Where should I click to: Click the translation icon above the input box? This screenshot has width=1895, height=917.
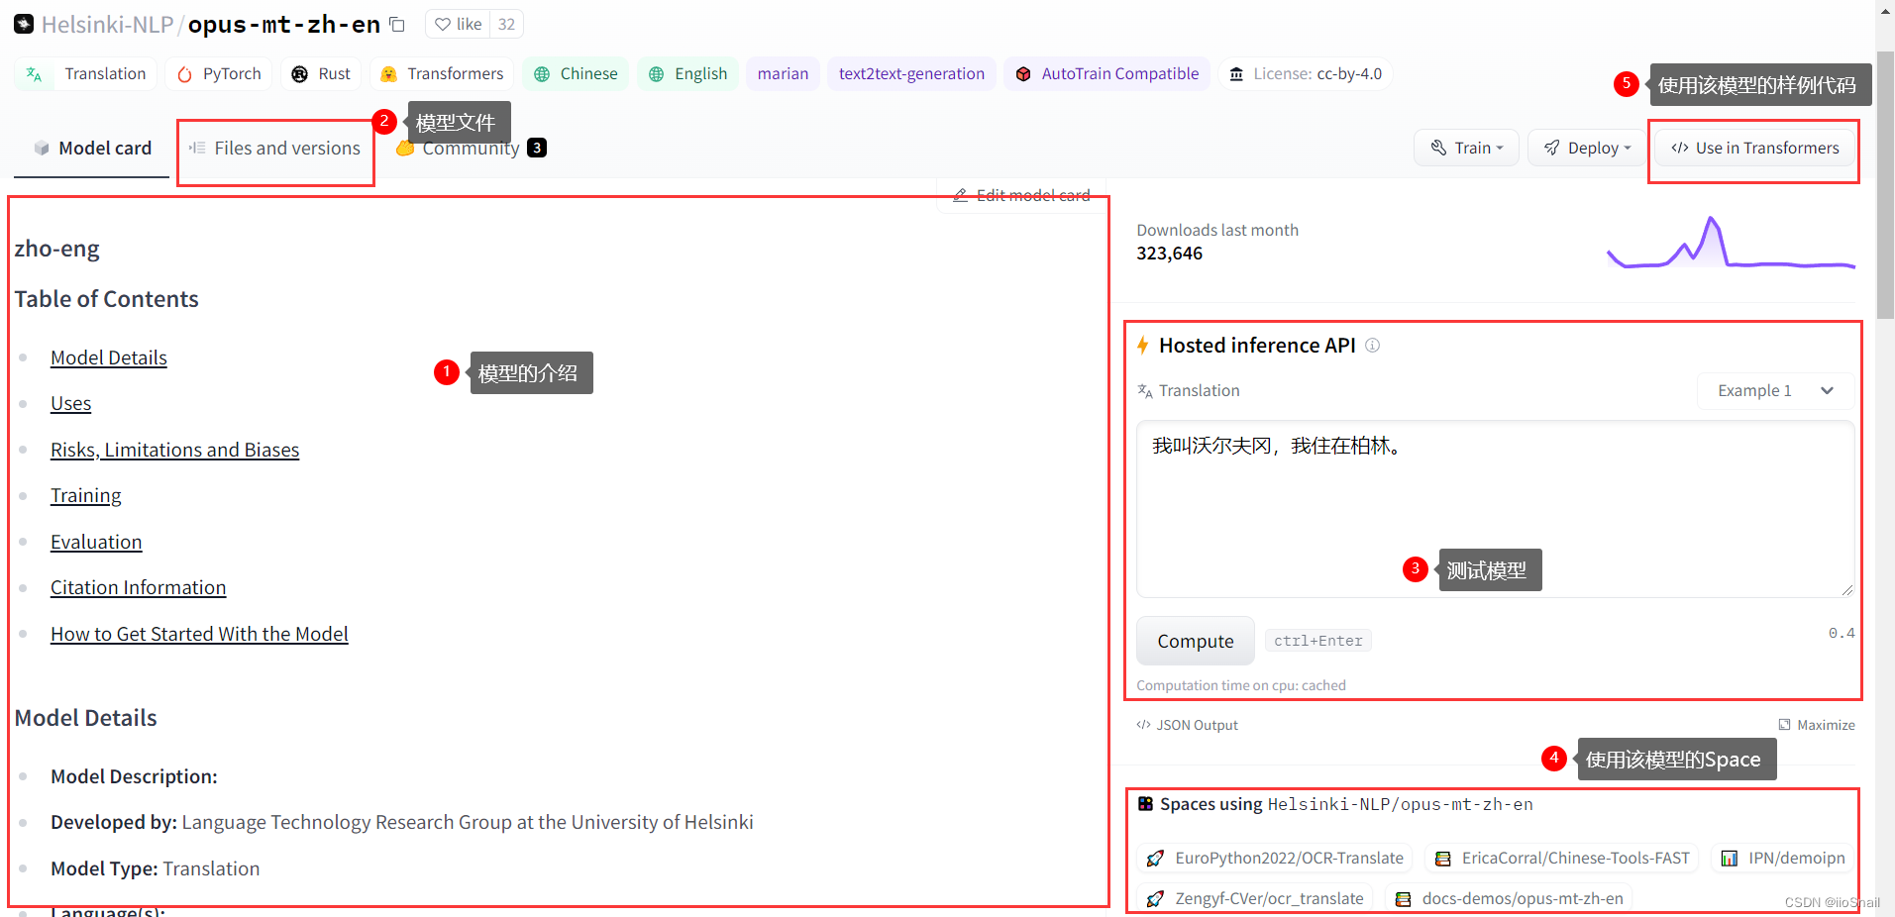[x=1145, y=391]
